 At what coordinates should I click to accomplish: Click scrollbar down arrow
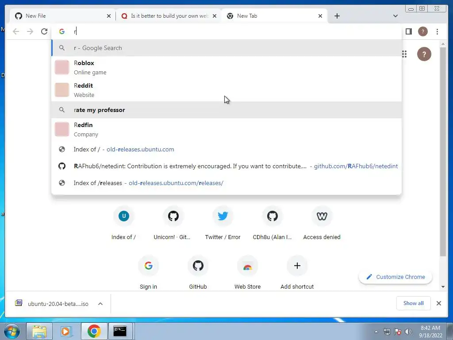(443, 287)
